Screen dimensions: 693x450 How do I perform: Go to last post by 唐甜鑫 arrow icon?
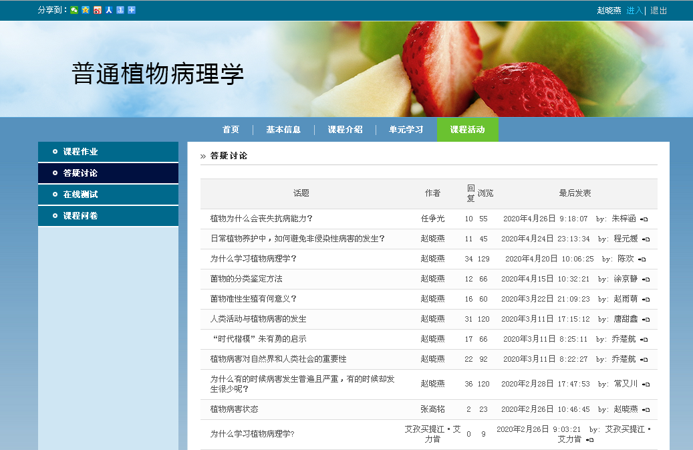(646, 320)
